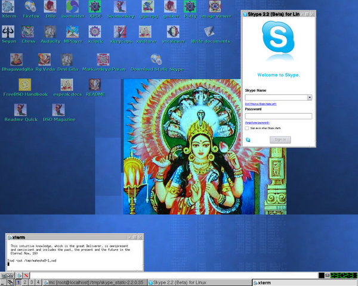Open the Chess game icon
Viewport: 358px width, 286px height.
[27, 32]
